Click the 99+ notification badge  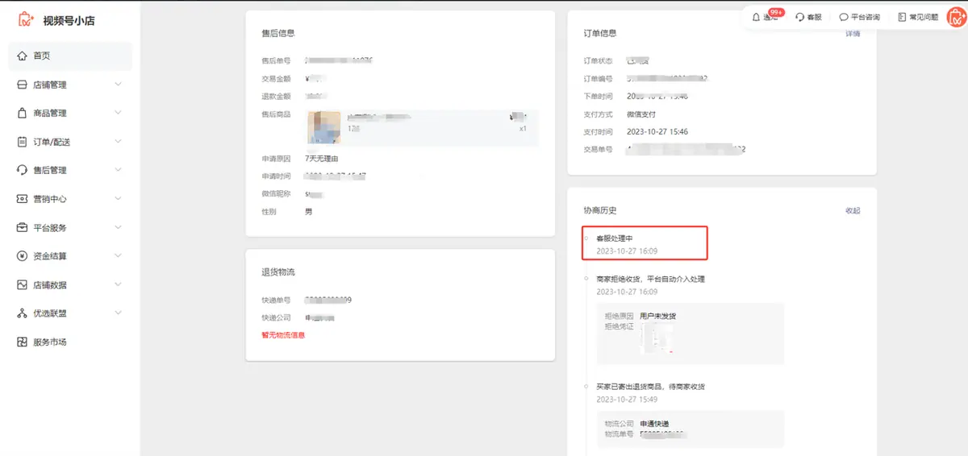click(776, 13)
